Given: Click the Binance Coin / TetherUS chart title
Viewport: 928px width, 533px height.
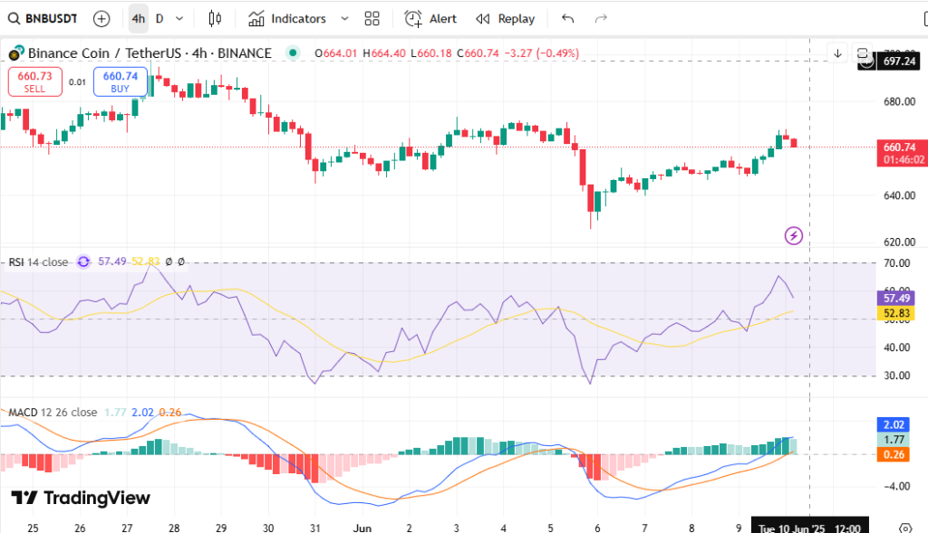Looking at the screenshot, I should click(x=150, y=53).
